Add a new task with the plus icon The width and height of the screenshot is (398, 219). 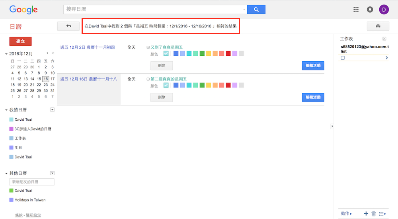pyautogui.click(x=366, y=214)
